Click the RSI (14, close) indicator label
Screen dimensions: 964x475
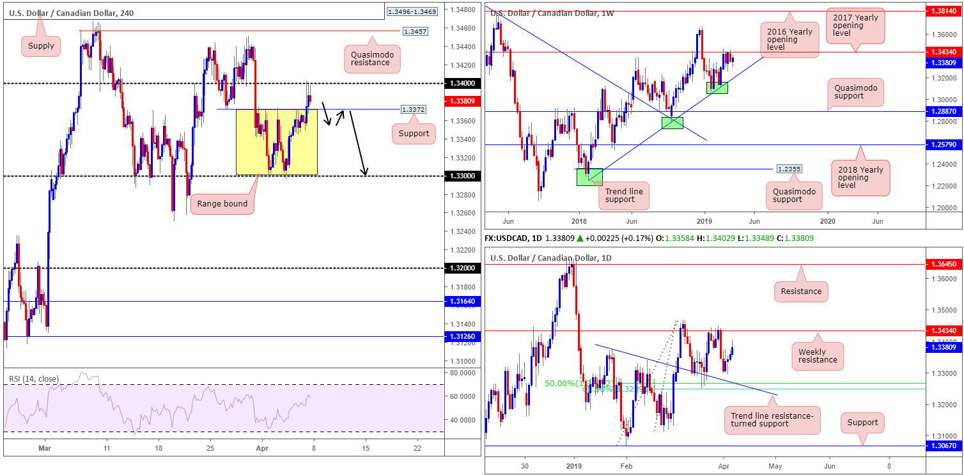35,378
